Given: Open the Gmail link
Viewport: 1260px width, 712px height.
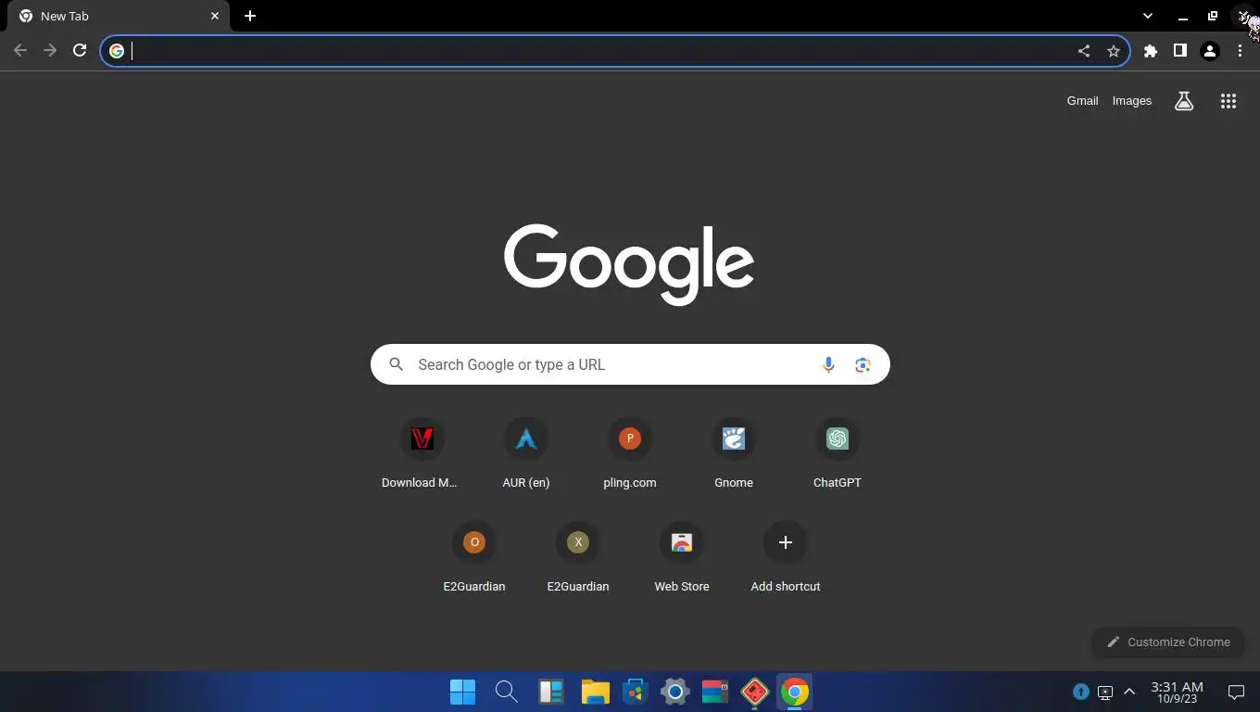Looking at the screenshot, I should pos(1082,101).
